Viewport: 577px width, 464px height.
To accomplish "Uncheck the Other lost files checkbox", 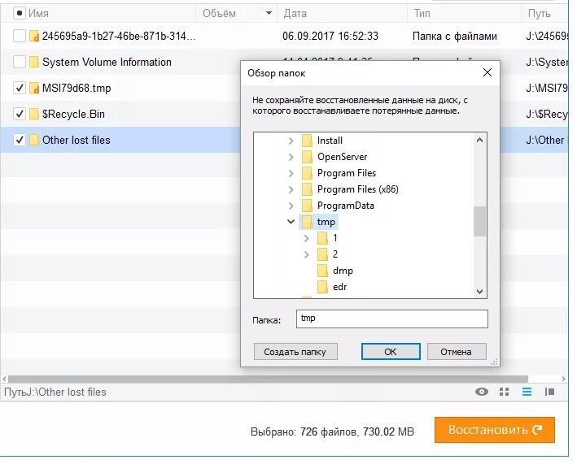I will pyautogui.click(x=20, y=140).
